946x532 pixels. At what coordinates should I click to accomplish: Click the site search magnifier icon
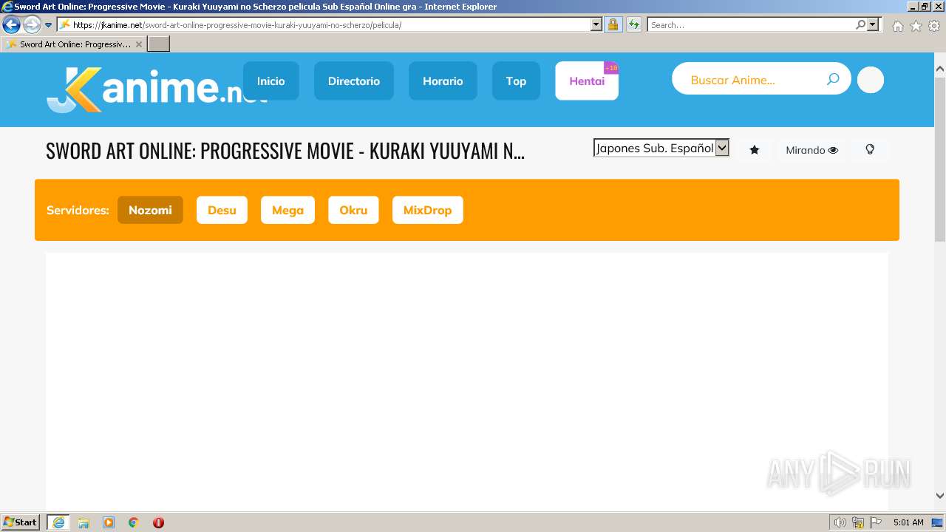(833, 79)
